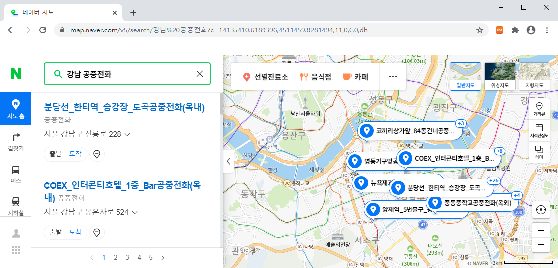Select results page 1
Screen dimensions: 558x268
pos(104,257)
